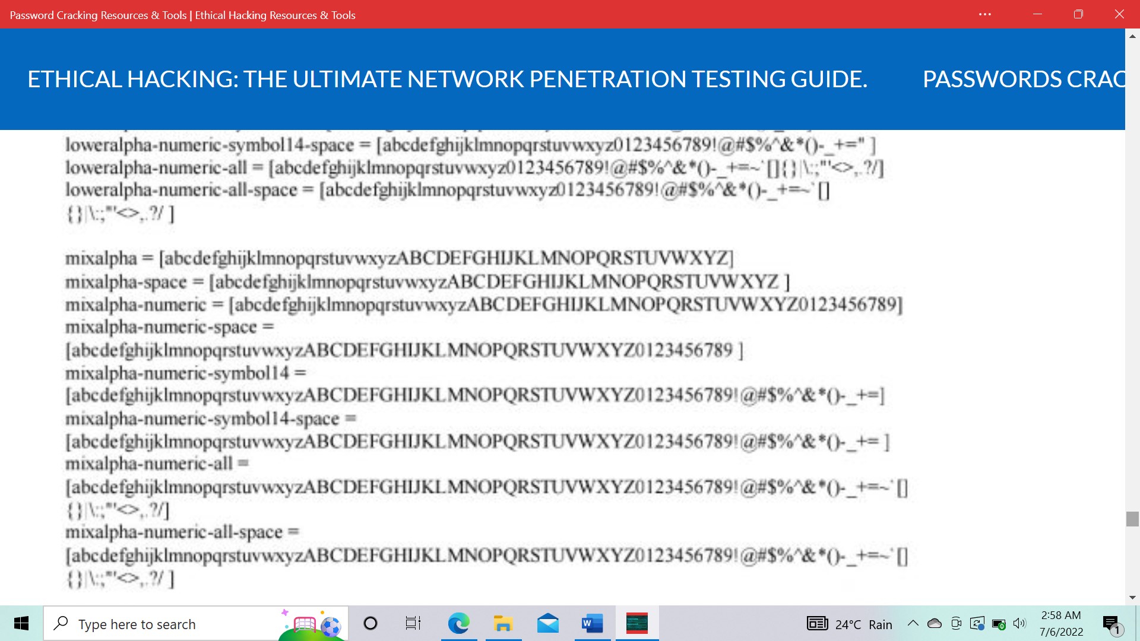This screenshot has height=641, width=1140.
Task: Select the Cortana icon on the taskbar
Action: coord(370,624)
